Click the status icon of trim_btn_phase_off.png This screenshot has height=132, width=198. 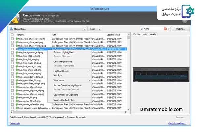click(x=17, y=70)
